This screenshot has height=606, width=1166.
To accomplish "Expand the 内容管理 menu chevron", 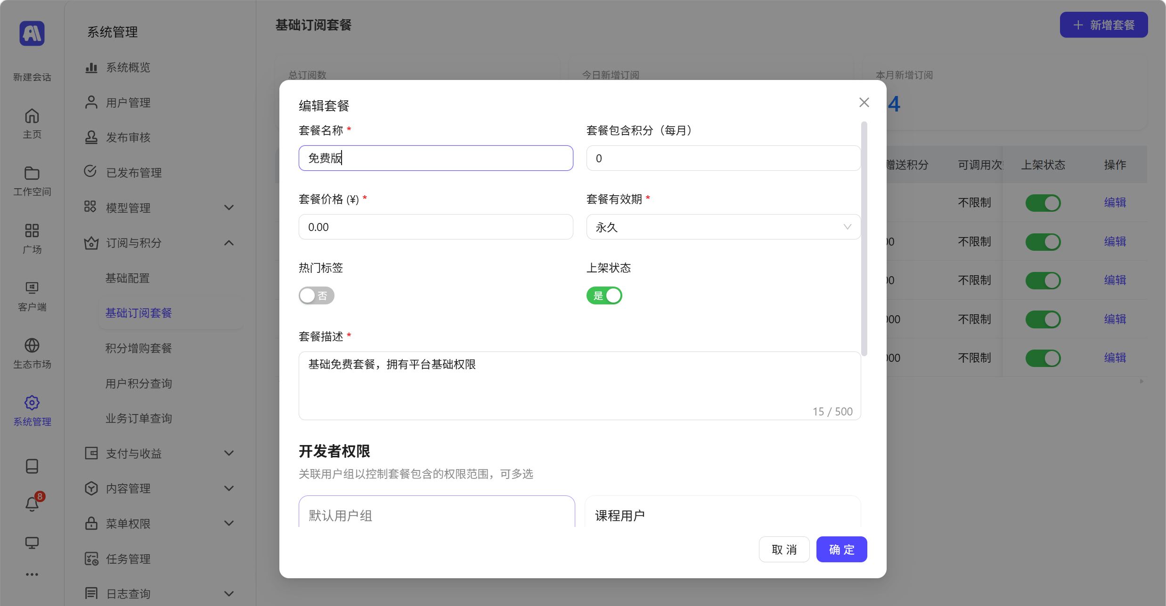I will click(229, 488).
